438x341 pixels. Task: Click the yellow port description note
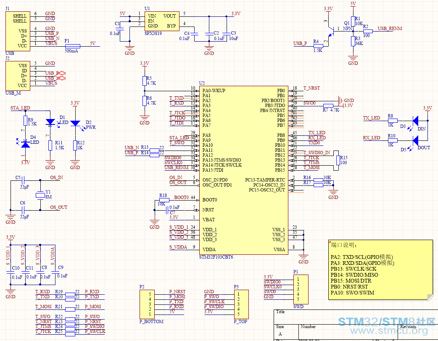point(381,270)
